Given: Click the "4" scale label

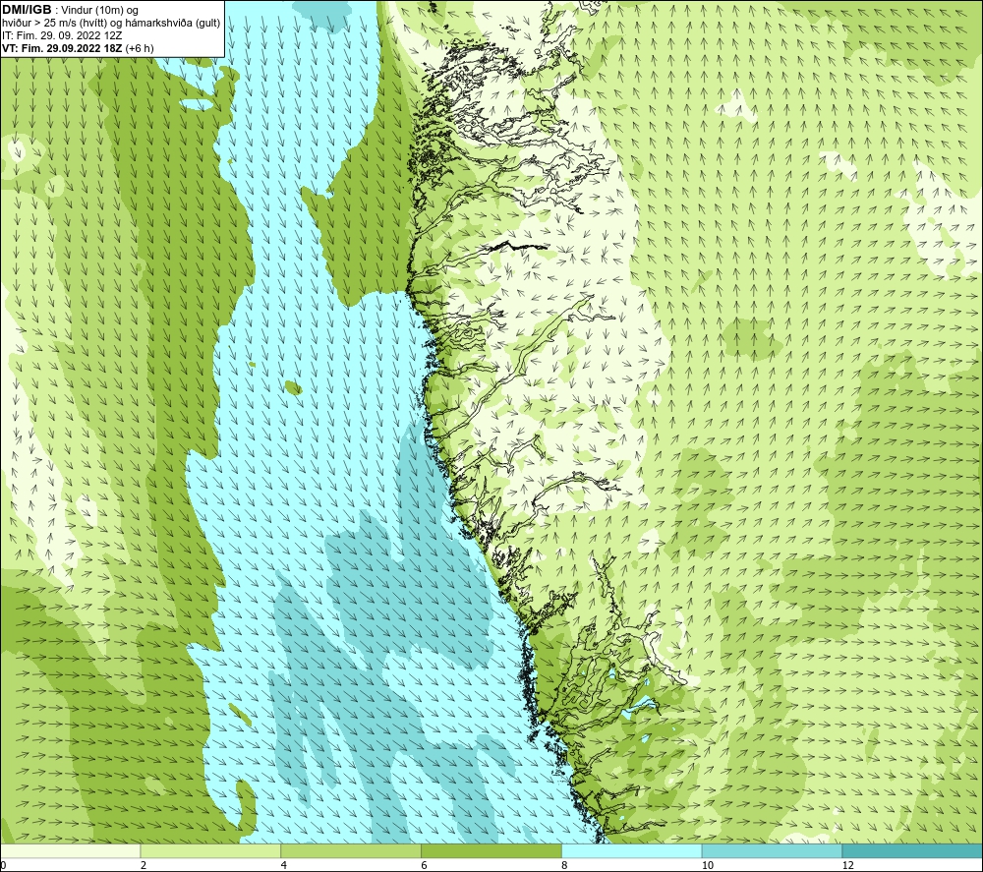Looking at the screenshot, I should [284, 865].
